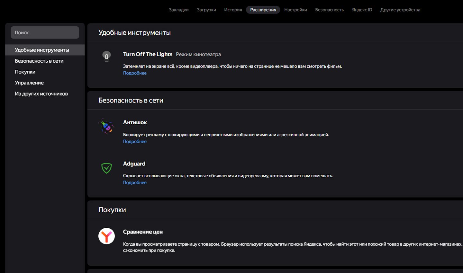This screenshot has width=463, height=273.
Task: Select the Расширения tab
Action: tap(263, 10)
